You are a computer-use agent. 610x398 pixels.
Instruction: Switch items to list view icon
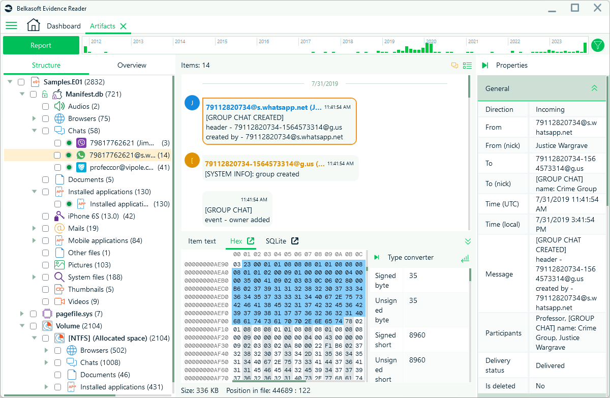(x=467, y=65)
